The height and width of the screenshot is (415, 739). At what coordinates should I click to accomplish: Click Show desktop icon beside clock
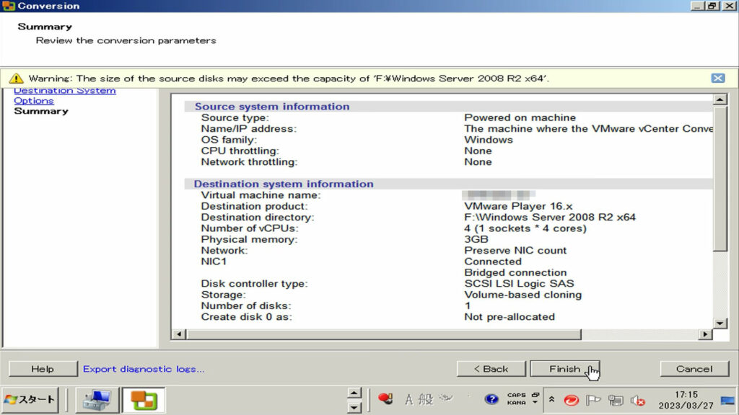727,401
